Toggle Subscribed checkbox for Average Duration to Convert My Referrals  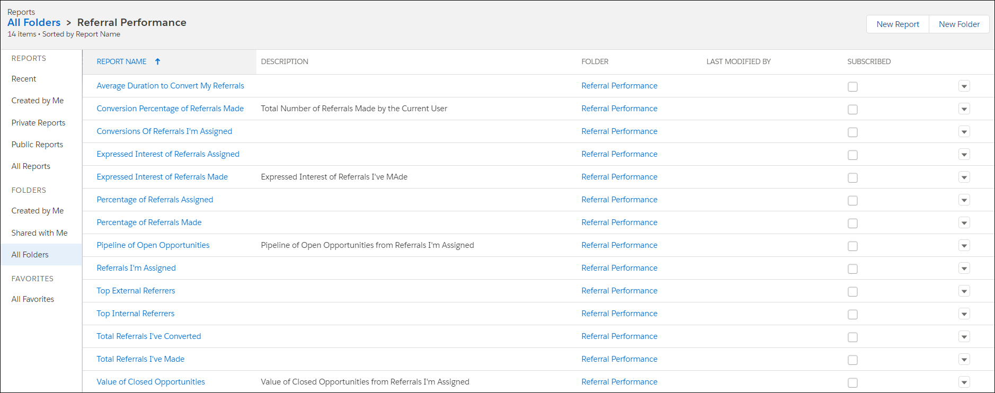pos(852,87)
